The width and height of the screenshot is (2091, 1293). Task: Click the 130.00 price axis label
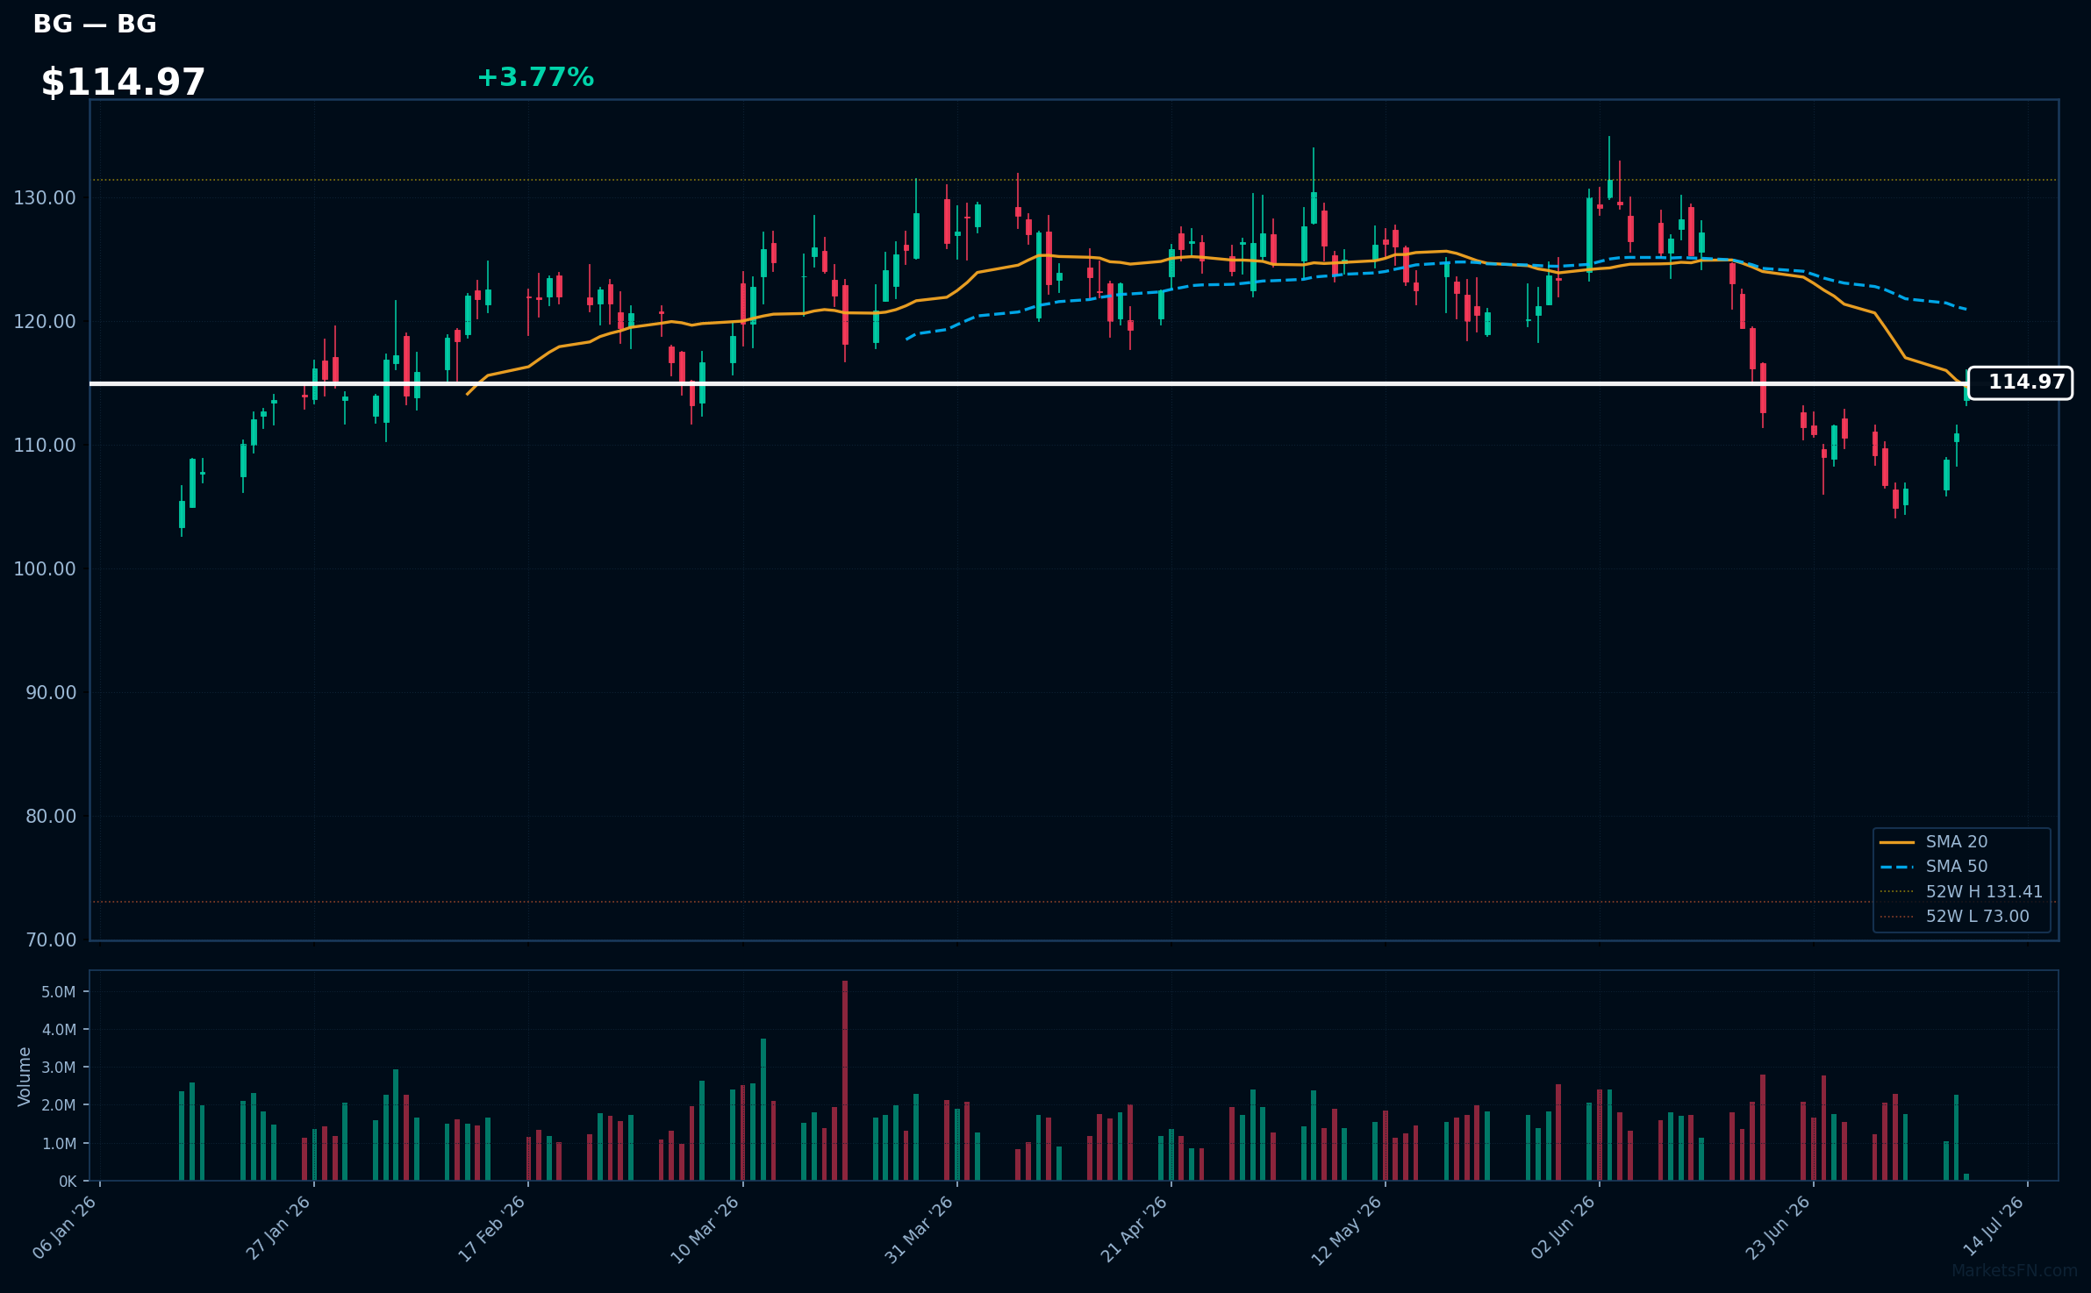tap(45, 198)
